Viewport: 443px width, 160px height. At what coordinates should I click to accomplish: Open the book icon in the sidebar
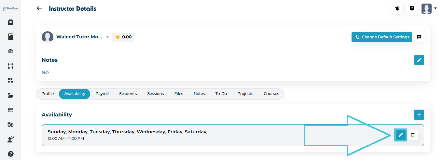tap(10, 37)
